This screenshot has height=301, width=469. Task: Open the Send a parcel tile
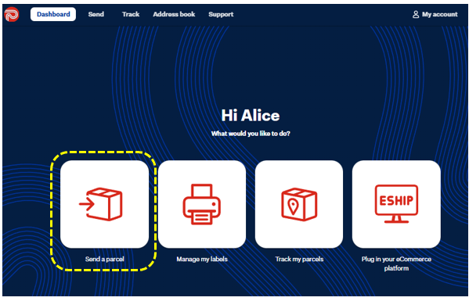point(104,204)
